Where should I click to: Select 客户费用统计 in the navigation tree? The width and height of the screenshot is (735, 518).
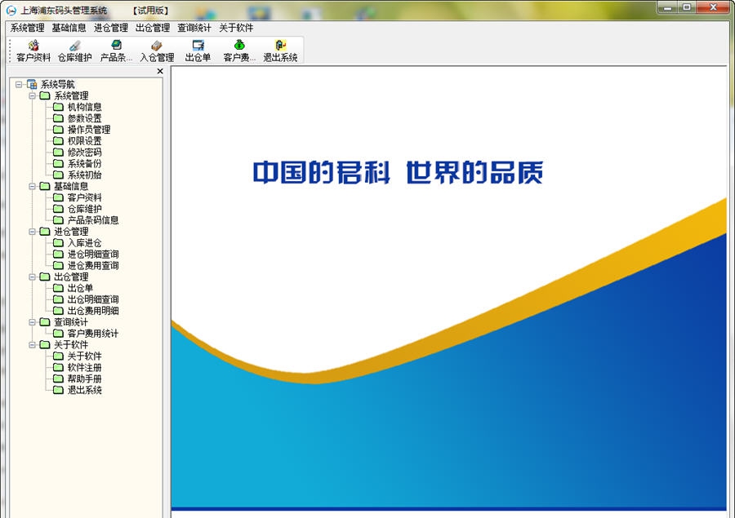coord(93,333)
